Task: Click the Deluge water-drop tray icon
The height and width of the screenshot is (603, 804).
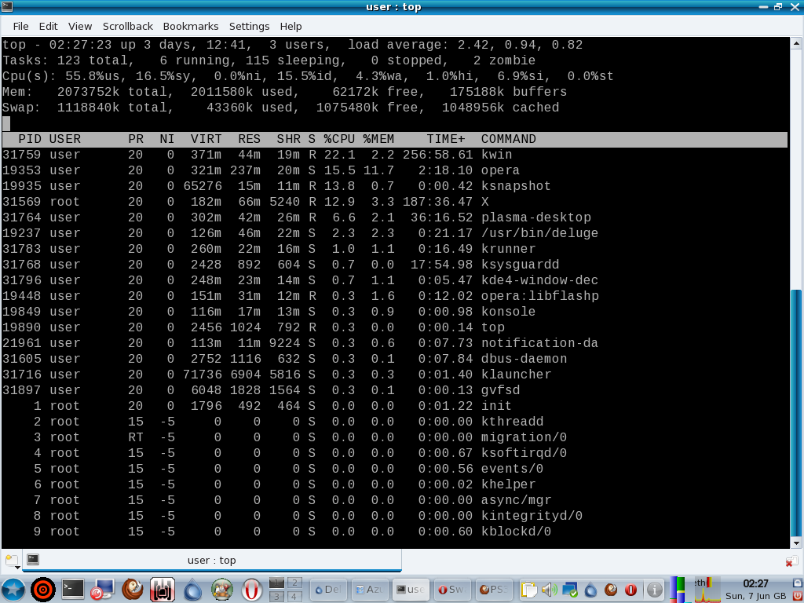Action: point(590,590)
